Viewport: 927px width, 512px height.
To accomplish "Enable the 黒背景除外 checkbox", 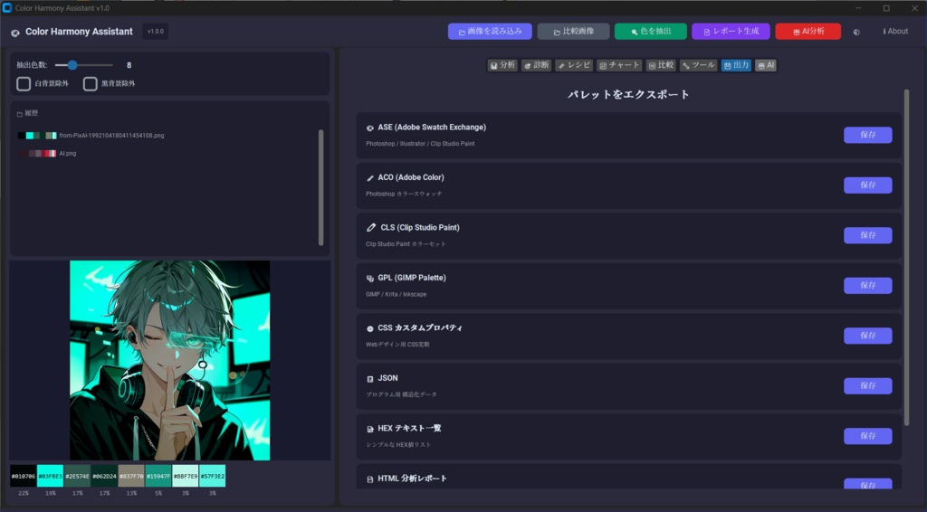I will click(90, 83).
